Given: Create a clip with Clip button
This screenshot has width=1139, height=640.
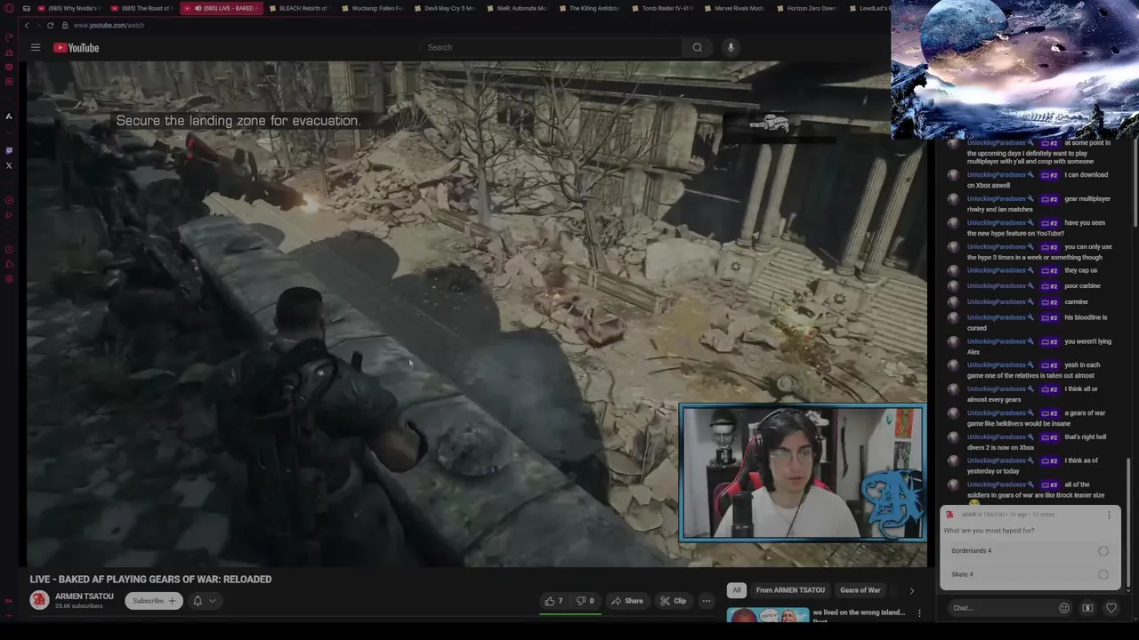Looking at the screenshot, I should (673, 601).
